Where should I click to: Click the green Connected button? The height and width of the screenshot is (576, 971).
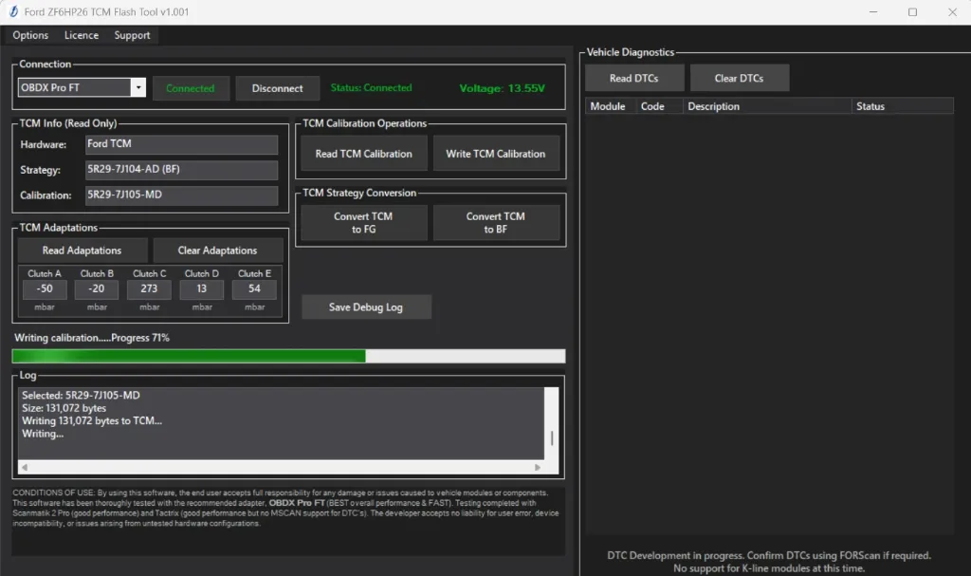191,87
